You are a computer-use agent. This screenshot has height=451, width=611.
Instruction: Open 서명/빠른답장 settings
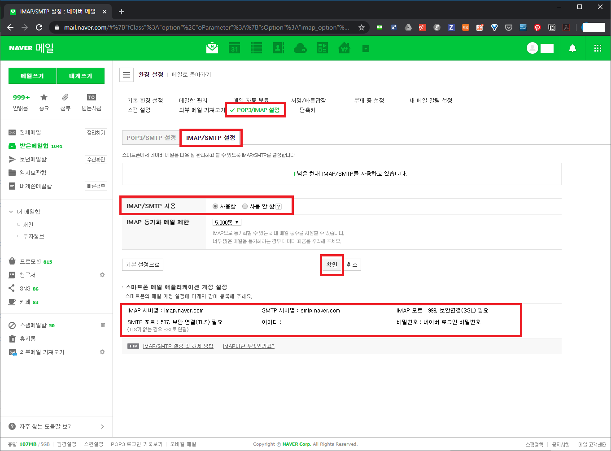[x=308, y=100]
